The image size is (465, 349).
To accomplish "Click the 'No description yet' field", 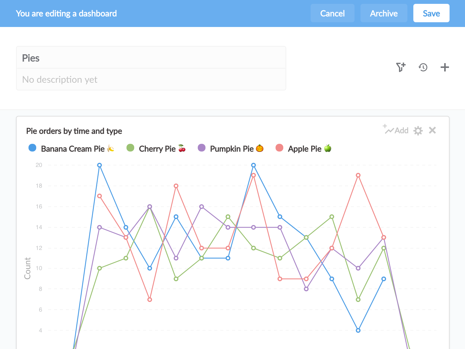I will 59,79.
